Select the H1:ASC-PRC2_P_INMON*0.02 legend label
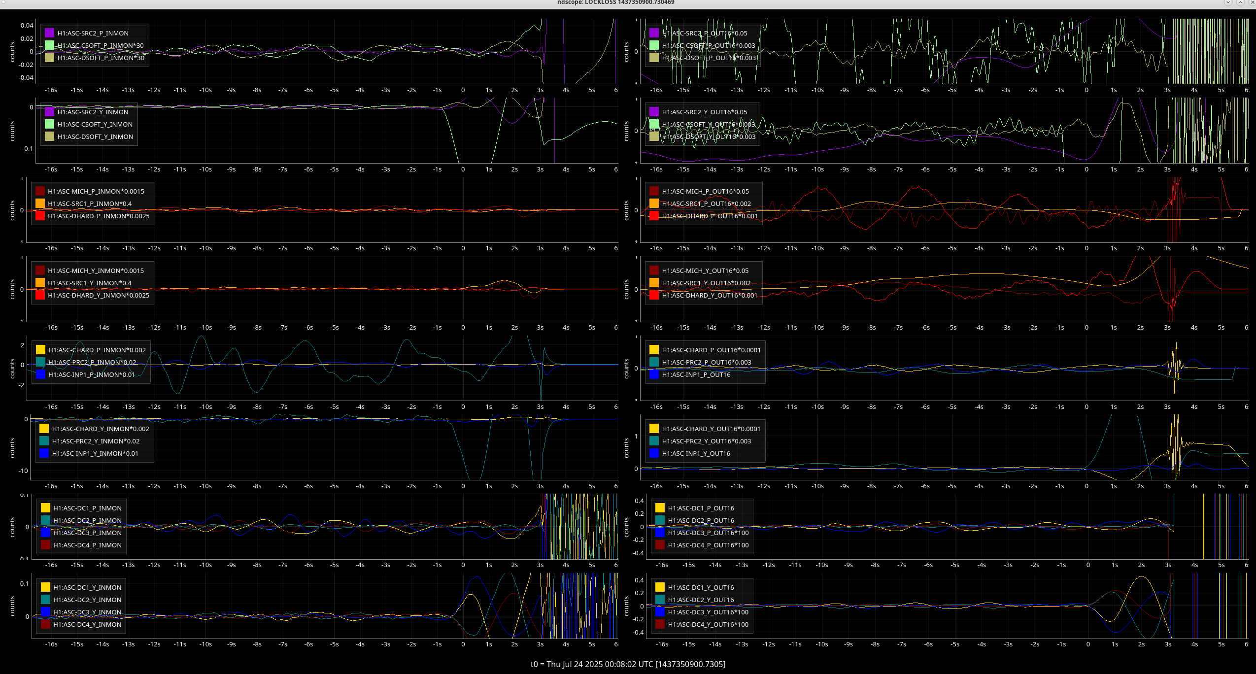This screenshot has height=674, width=1256. click(x=92, y=362)
